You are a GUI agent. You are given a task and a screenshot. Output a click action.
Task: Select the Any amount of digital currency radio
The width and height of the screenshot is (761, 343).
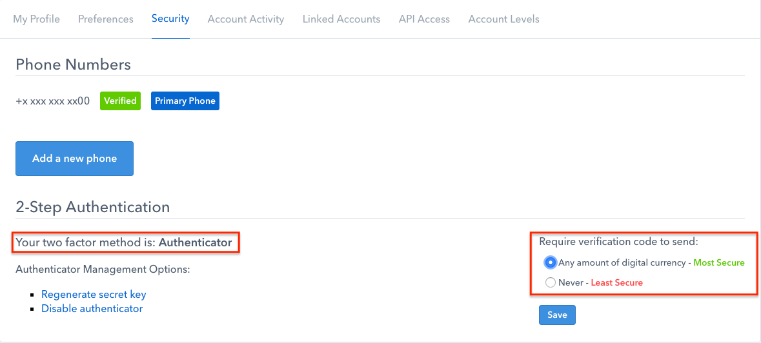[x=551, y=262]
